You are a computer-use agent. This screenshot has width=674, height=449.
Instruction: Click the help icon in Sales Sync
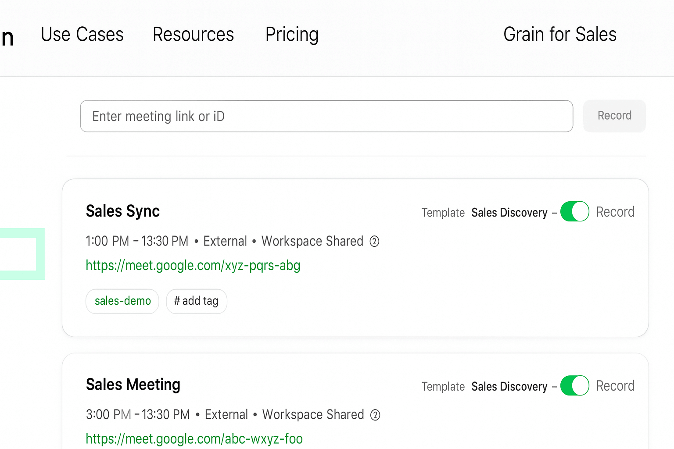(374, 242)
